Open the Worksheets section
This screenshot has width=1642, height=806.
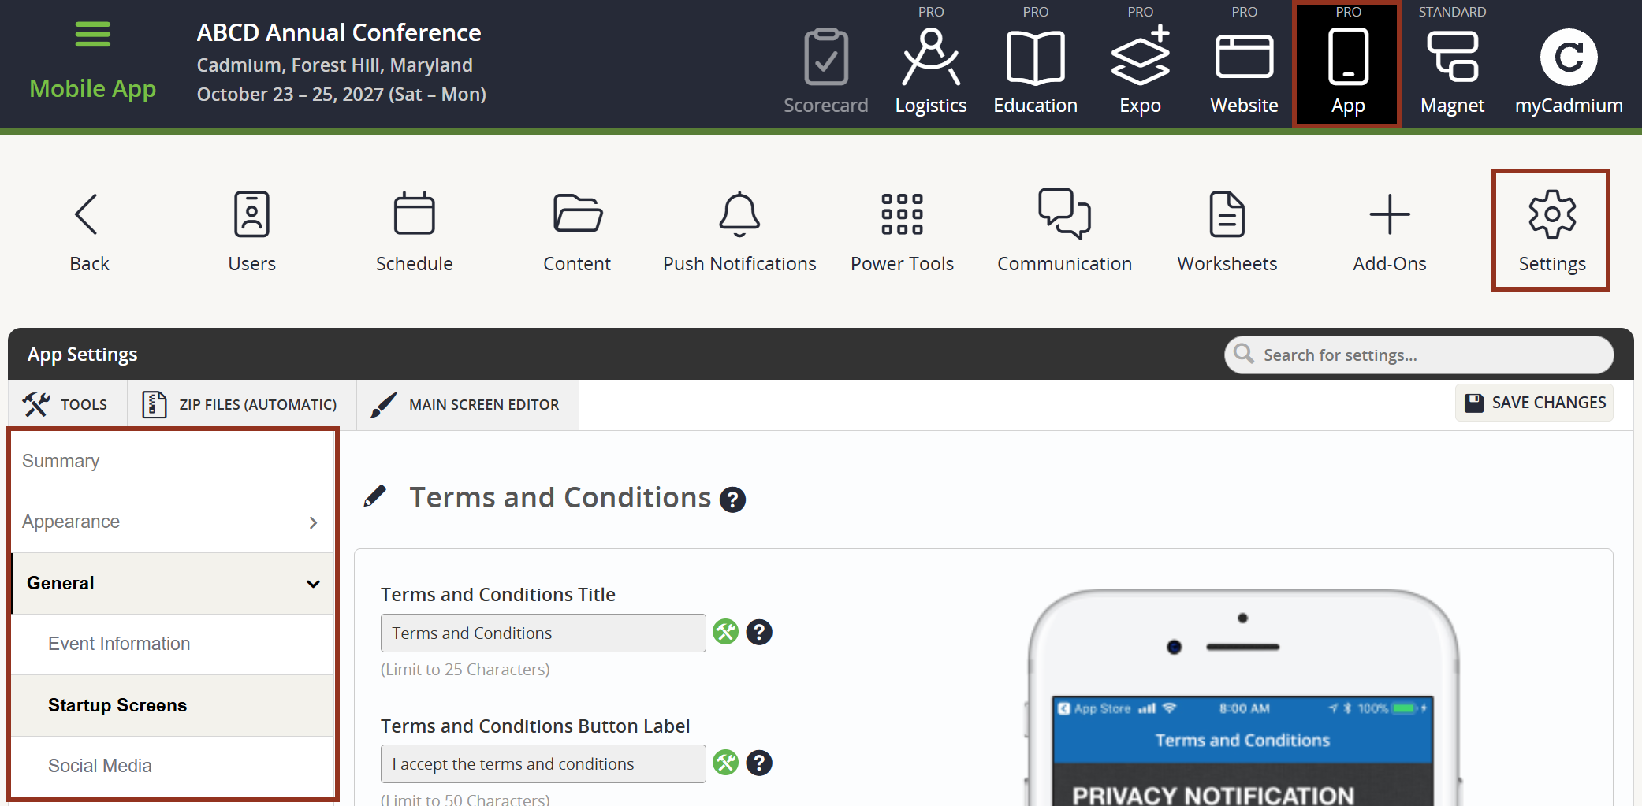point(1227,232)
